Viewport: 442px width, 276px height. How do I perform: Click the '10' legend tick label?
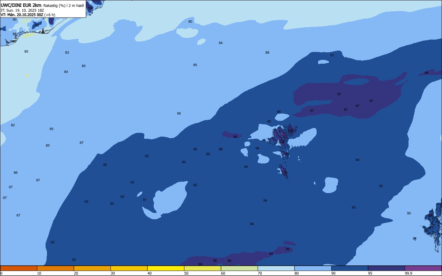pos(39,273)
